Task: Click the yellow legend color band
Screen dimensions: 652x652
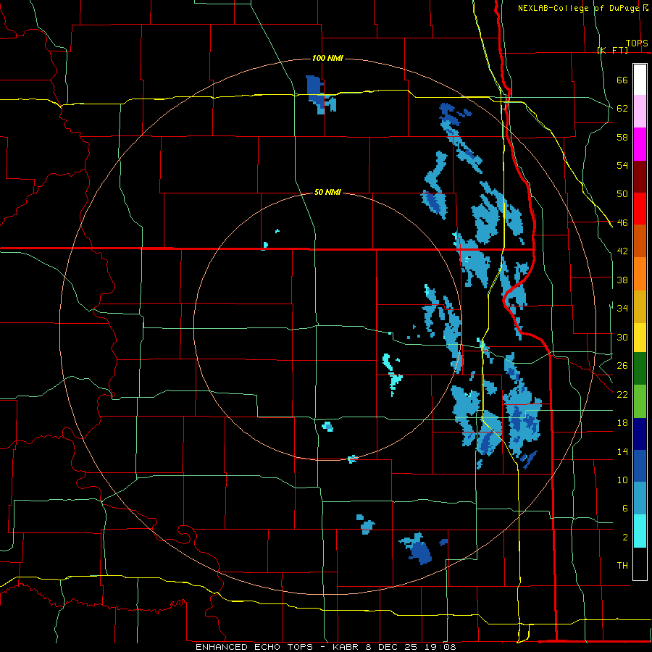Action: [x=640, y=338]
